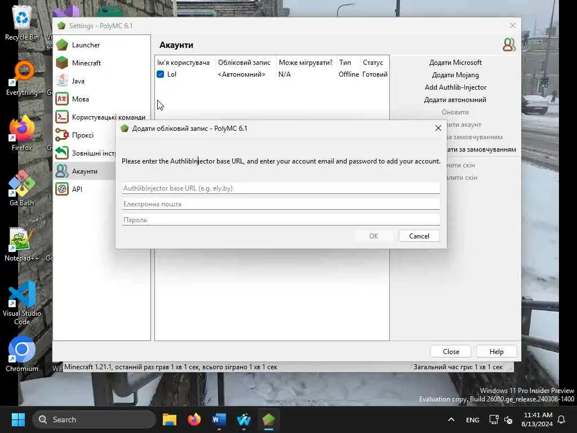Click the ENG language indicator

tap(473, 419)
